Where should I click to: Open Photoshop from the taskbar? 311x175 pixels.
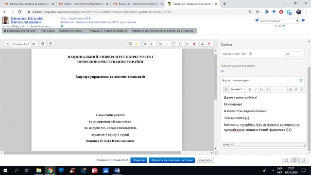coord(61,170)
